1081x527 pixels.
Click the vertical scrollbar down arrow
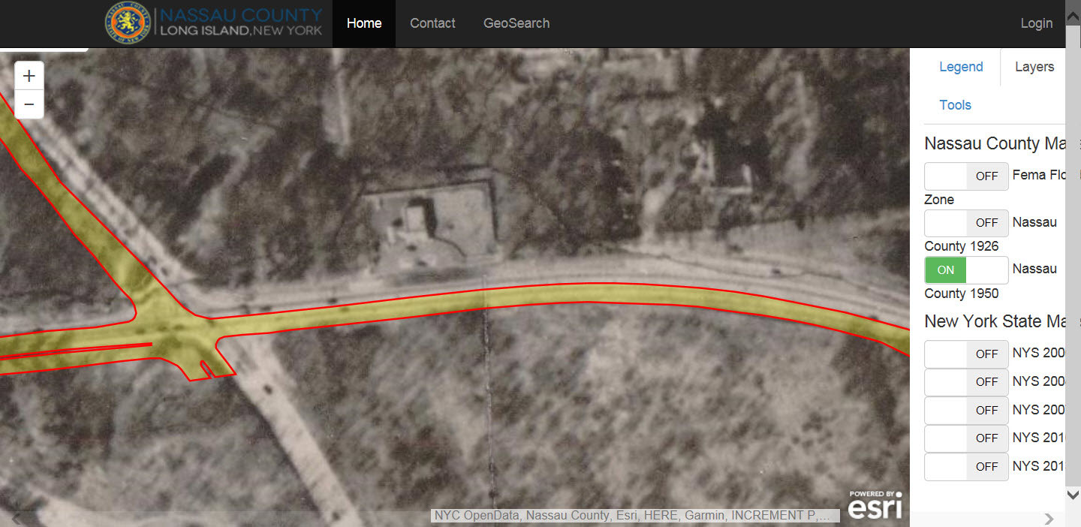click(x=1073, y=495)
